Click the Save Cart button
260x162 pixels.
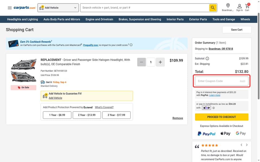[237, 30]
